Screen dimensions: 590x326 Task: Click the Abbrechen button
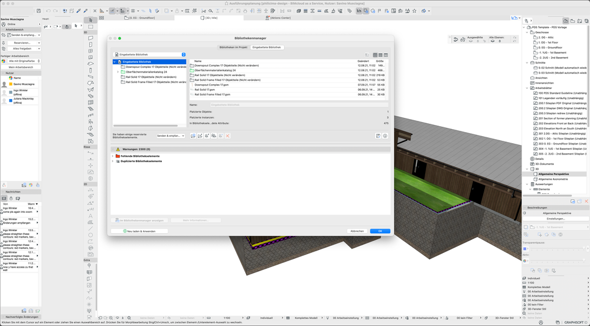(x=357, y=231)
